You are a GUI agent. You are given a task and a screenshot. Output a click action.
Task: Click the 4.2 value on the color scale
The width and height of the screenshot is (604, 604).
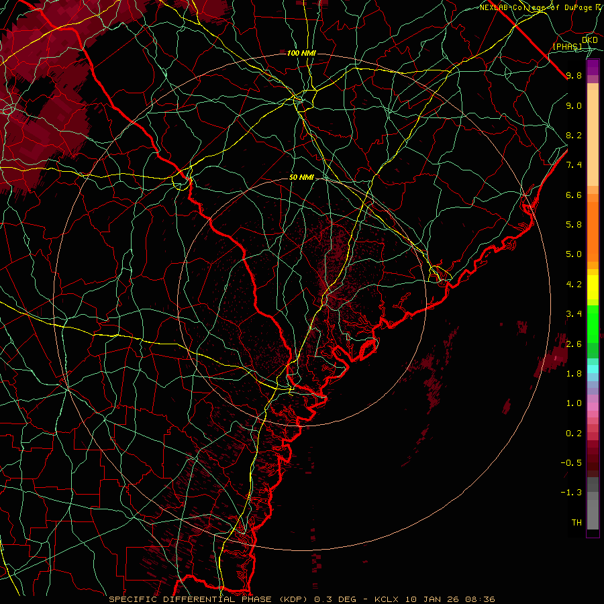pyautogui.click(x=574, y=285)
